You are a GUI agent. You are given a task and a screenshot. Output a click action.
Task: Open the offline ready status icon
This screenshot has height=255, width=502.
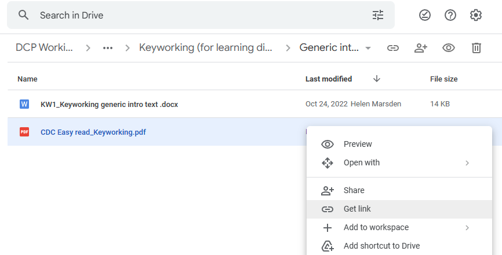(425, 16)
